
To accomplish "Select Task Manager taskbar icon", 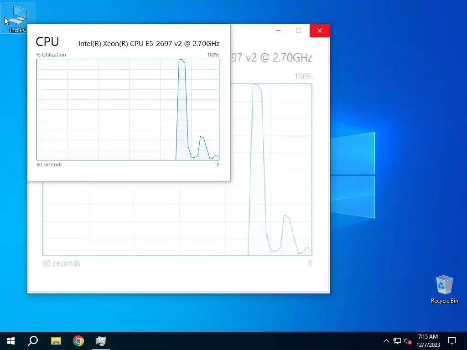I will [x=101, y=341].
